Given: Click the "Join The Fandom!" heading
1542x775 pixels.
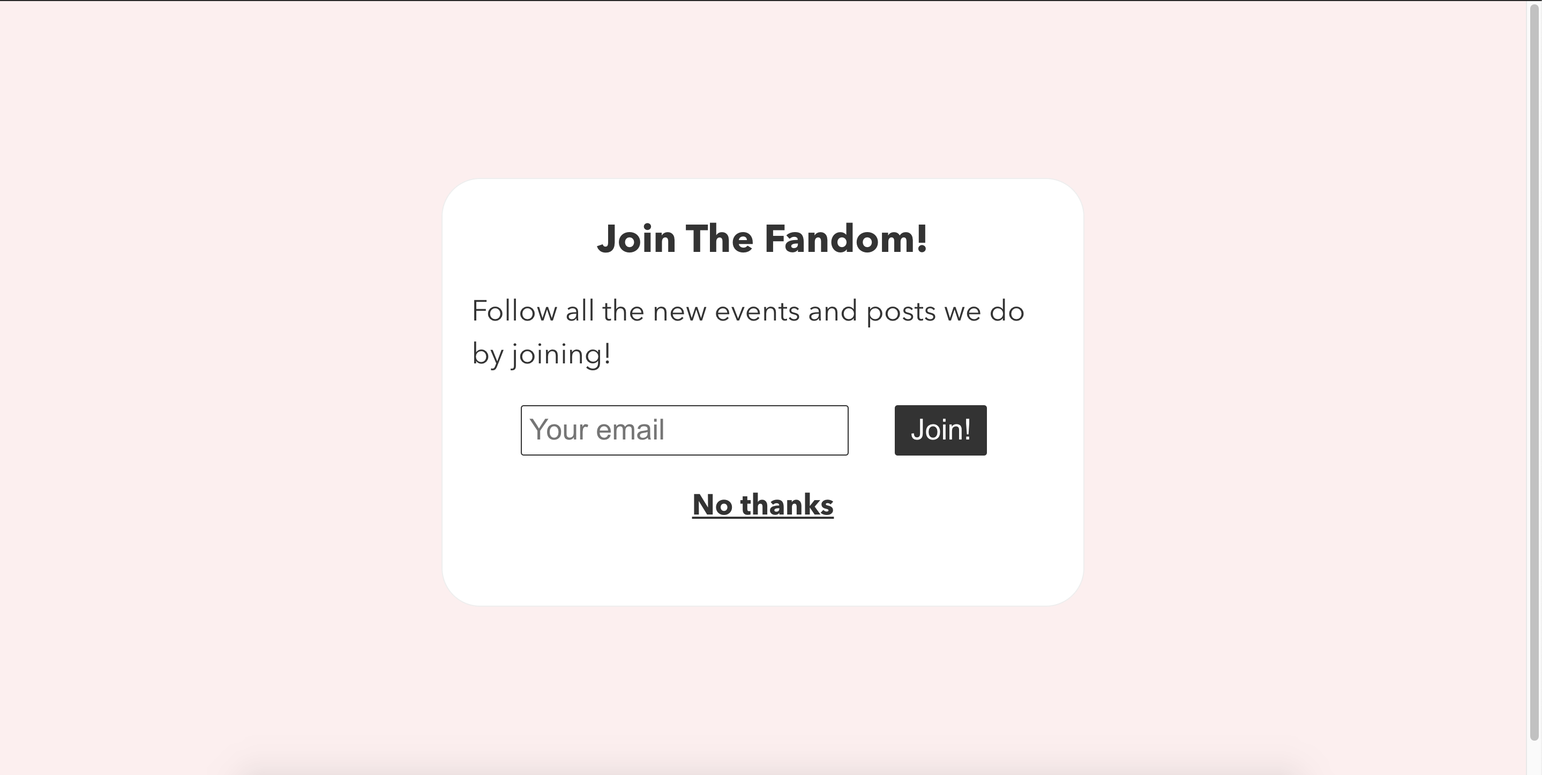Looking at the screenshot, I should point(762,239).
